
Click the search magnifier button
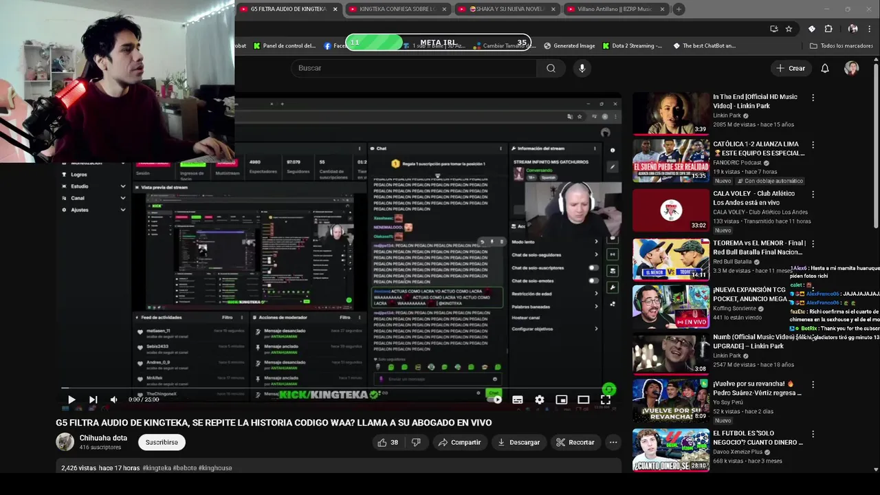click(551, 68)
